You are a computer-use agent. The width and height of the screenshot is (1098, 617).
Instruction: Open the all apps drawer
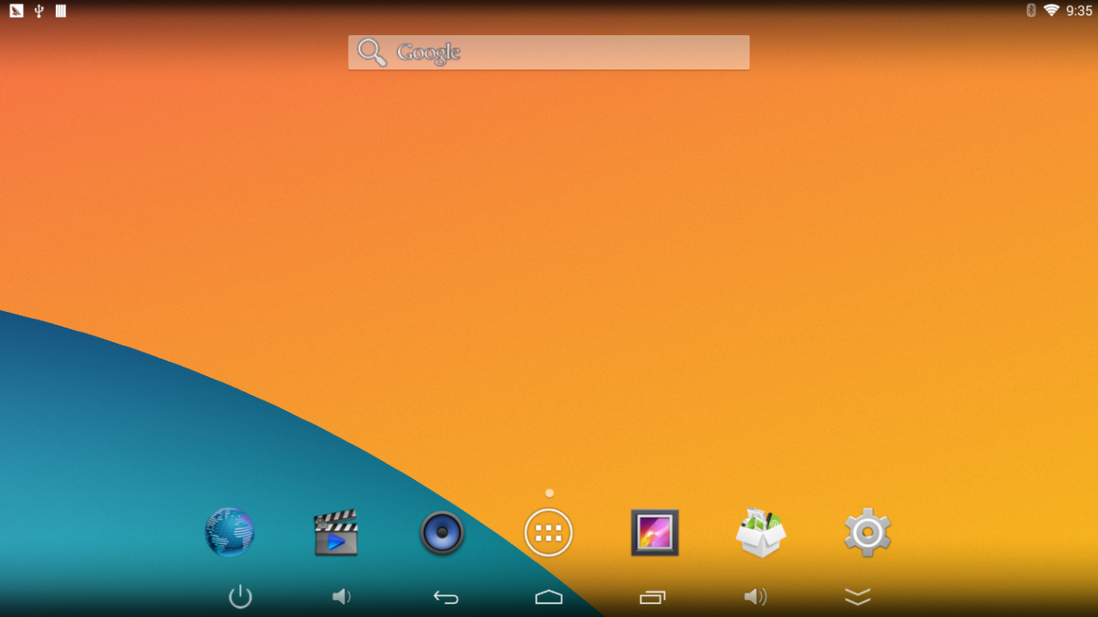pos(549,533)
